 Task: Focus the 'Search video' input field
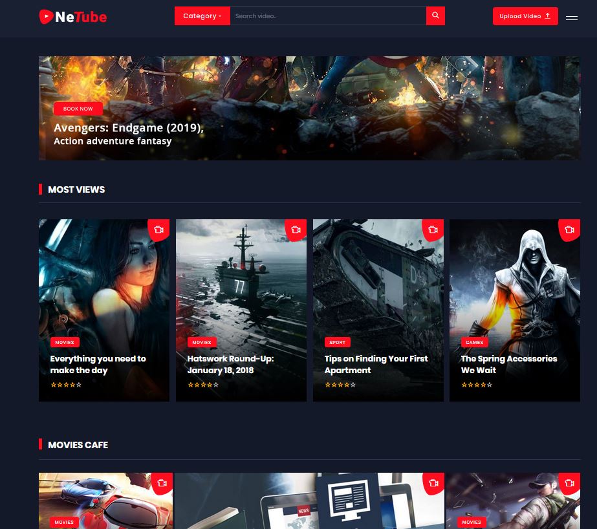click(x=328, y=16)
